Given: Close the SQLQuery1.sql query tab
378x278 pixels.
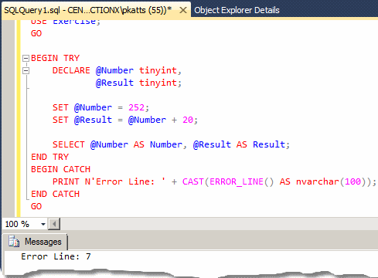Looking at the screenshot, I should [x=183, y=10].
